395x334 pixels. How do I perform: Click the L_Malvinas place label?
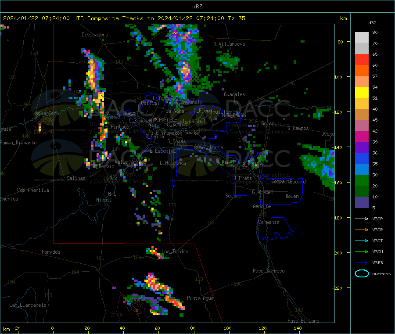click(x=173, y=163)
